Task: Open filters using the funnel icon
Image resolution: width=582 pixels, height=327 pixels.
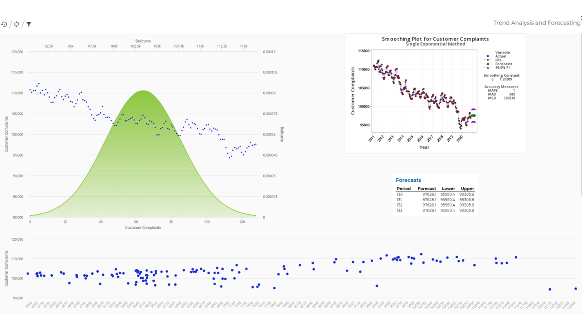Action: (x=29, y=24)
